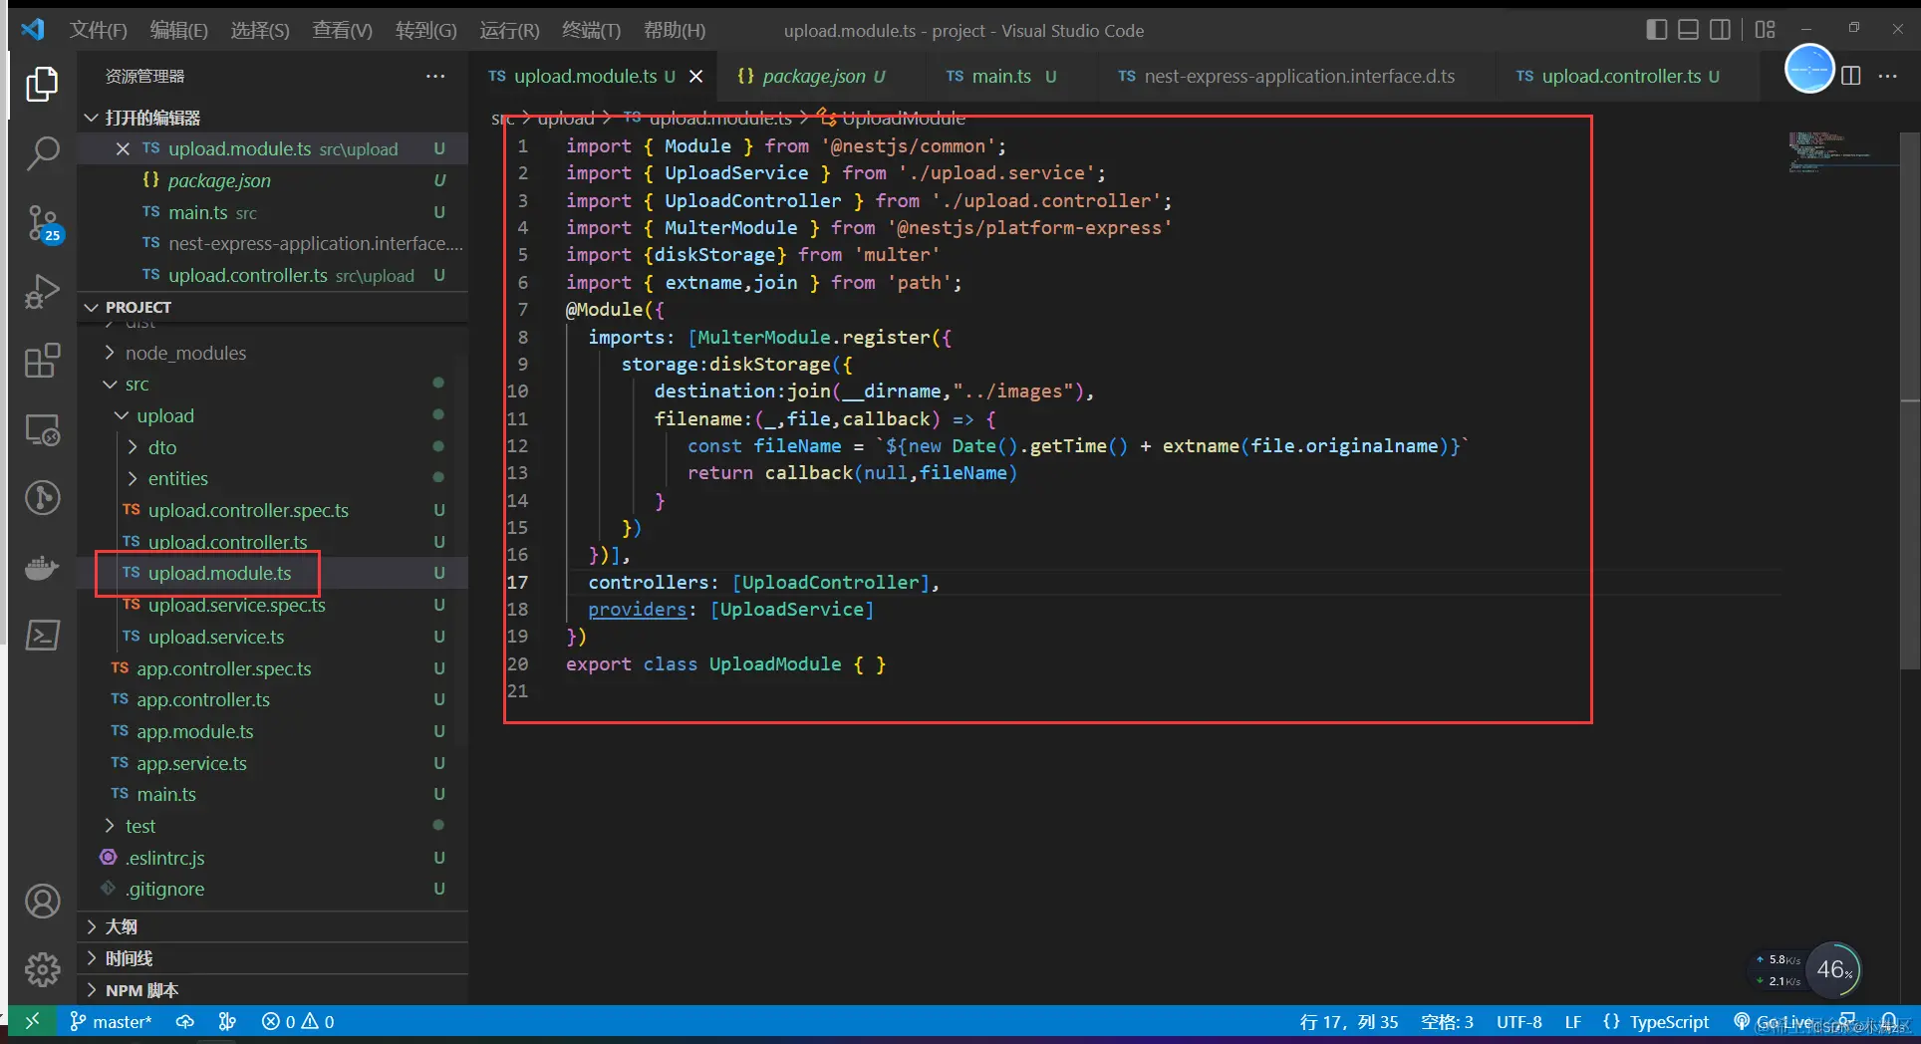Image resolution: width=1921 pixels, height=1044 pixels.
Task: Click the master* branch button
Action: 111,1021
